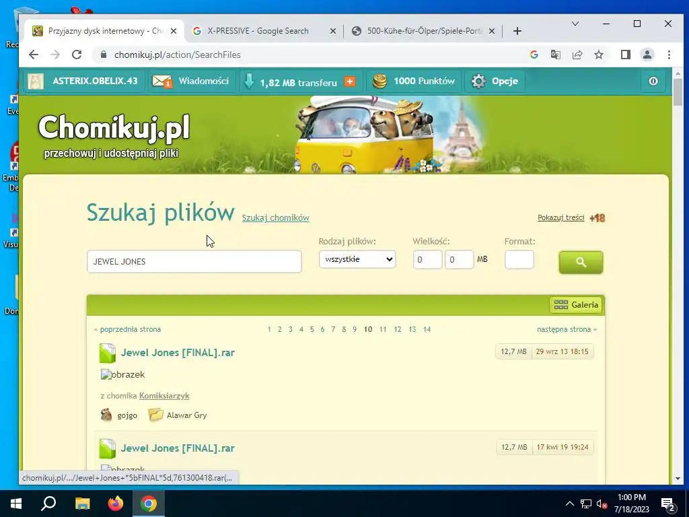Viewport: 689px width, 517px height.
Task: Open ASTERIX.OBELIX.43 account link
Action: pyautogui.click(x=95, y=81)
